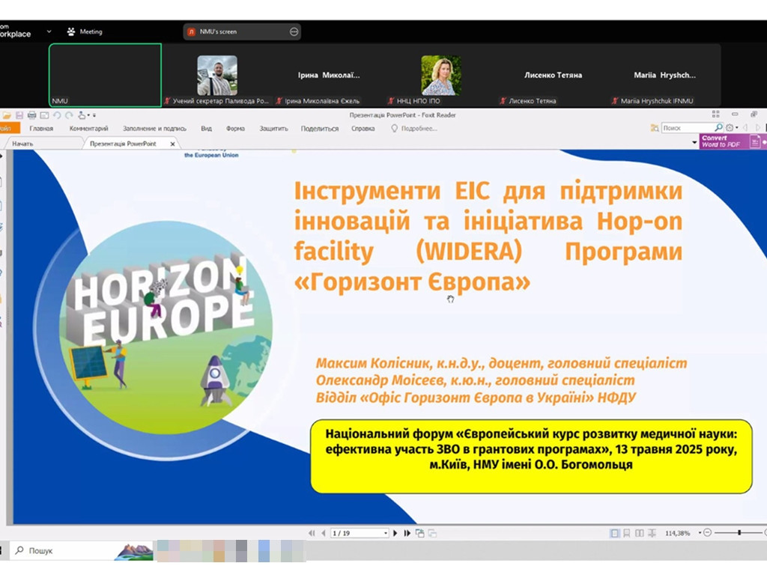
Task: Enable single page view mode
Action: pyautogui.click(x=614, y=533)
